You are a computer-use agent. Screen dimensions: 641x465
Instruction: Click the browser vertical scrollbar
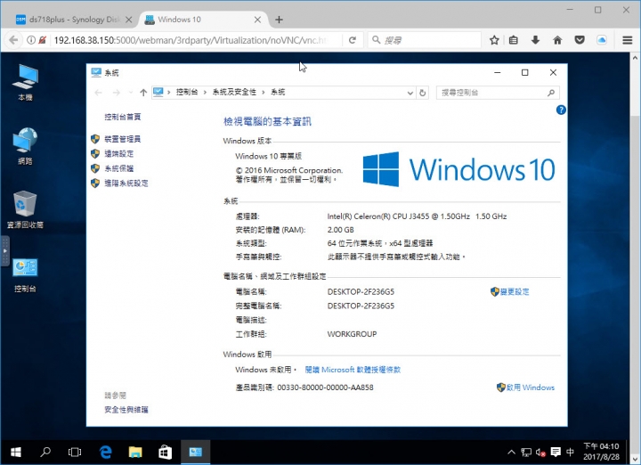pos(635,257)
